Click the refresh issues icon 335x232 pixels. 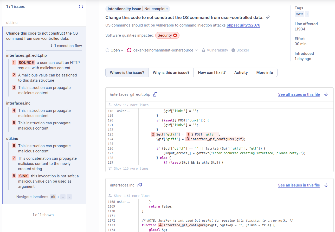81,7
